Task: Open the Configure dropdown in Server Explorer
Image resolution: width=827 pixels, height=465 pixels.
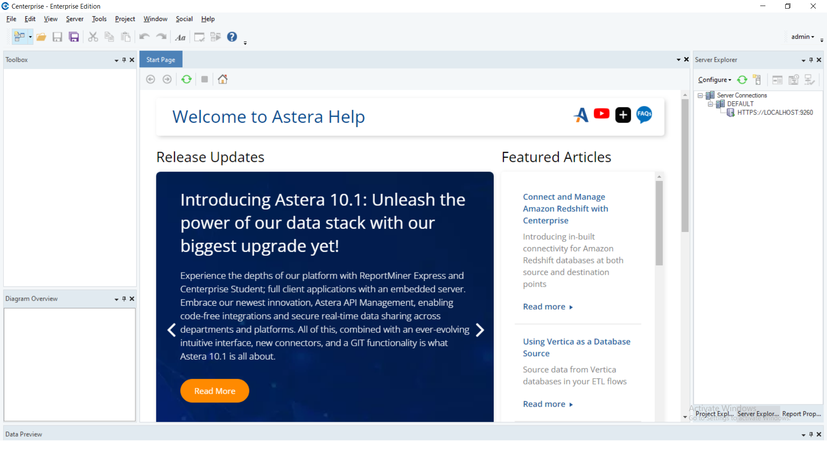Action: coord(714,80)
